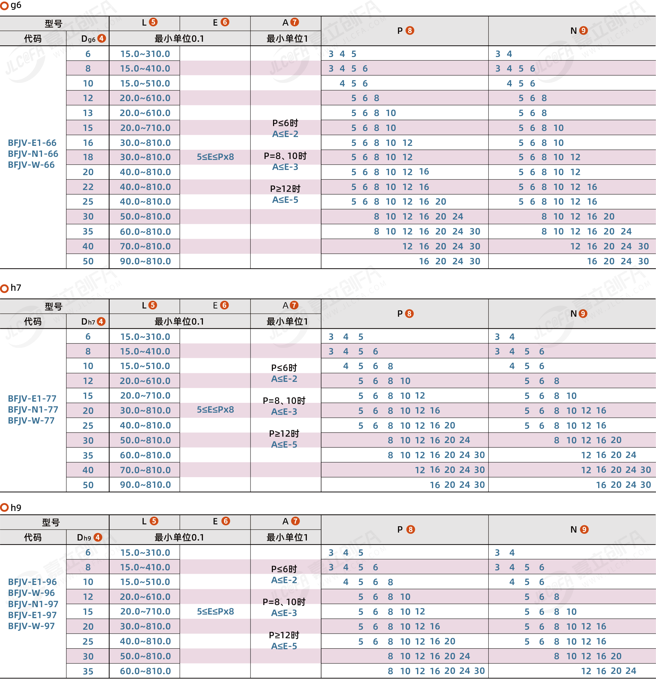The image size is (656, 690).
Task: Click orange number 4 badge beside Dg6
Action: coord(101,38)
